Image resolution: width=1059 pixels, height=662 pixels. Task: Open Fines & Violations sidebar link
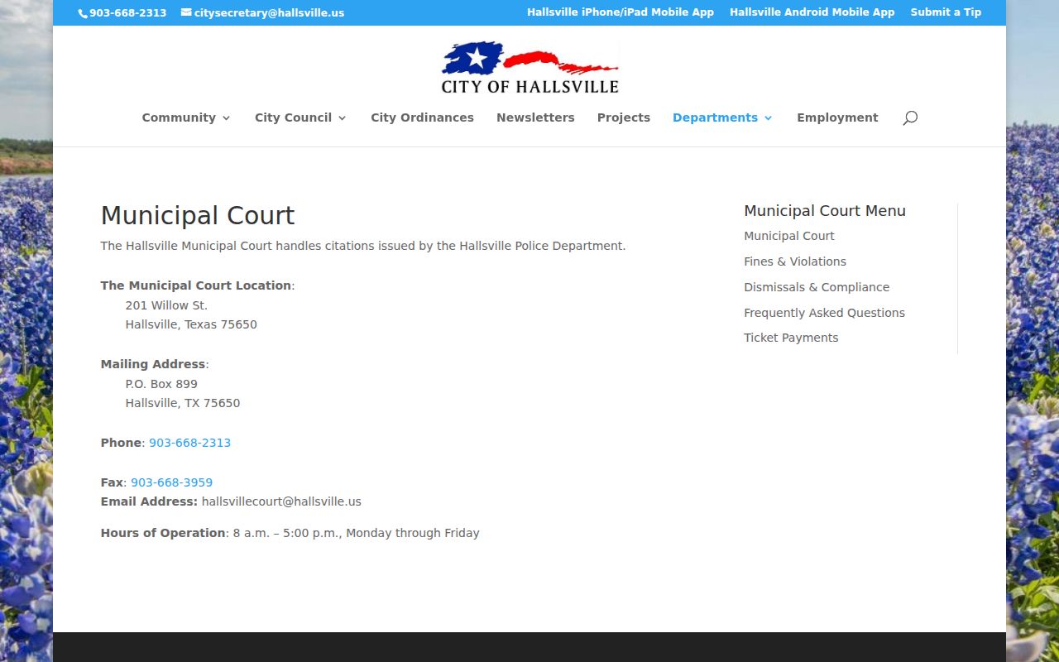click(795, 261)
